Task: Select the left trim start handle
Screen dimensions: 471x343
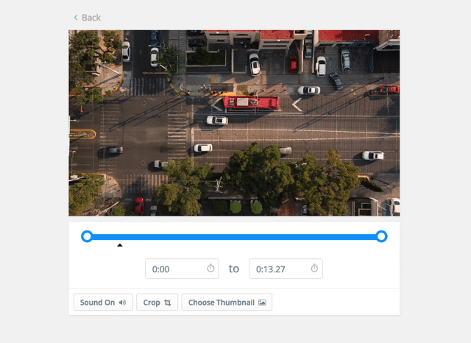Action: tap(87, 236)
